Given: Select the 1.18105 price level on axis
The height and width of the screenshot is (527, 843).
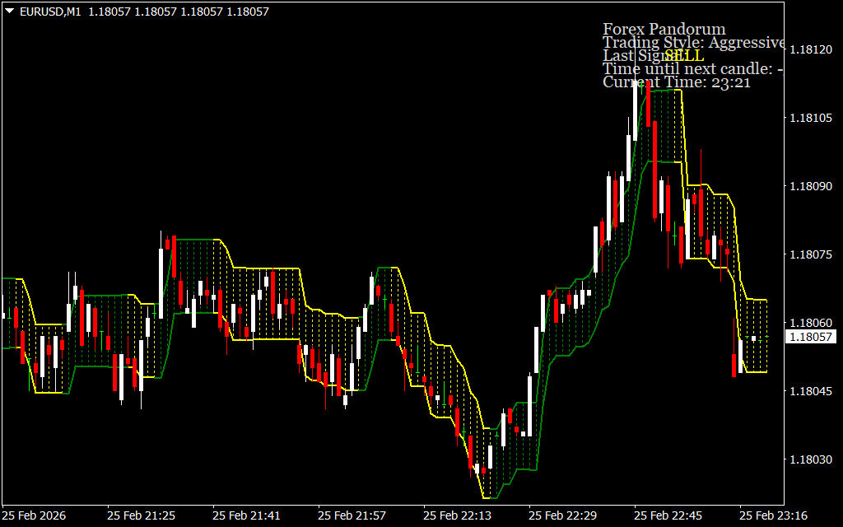Looking at the screenshot, I should [x=811, y=119].
